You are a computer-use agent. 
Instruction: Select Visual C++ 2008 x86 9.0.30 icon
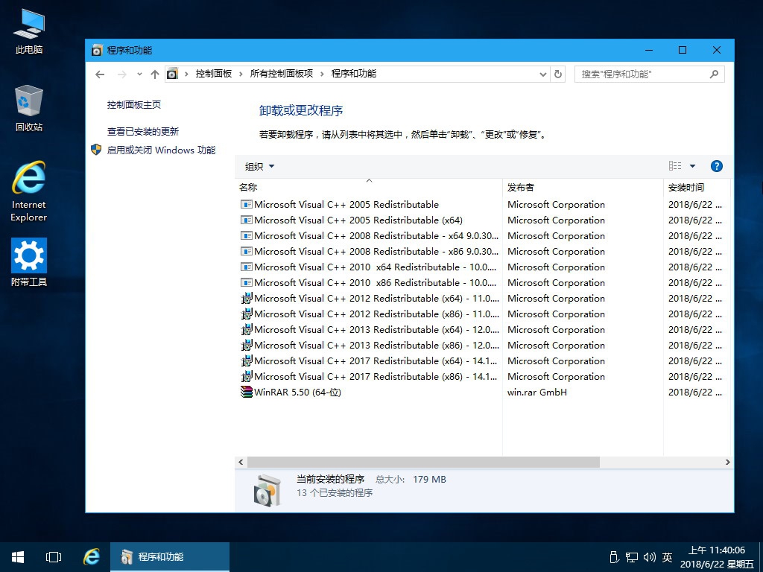click(246, 252)
